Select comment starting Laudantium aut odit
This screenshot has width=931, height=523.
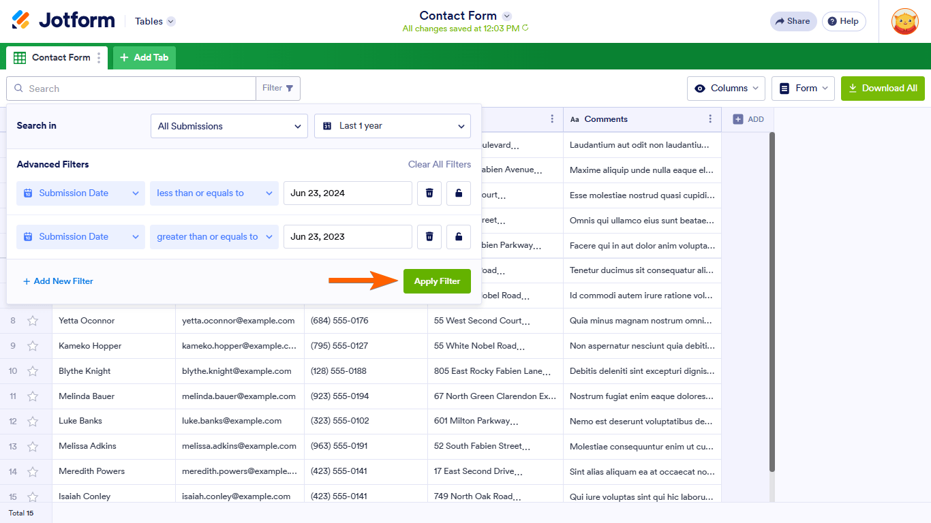pos(642,145)
